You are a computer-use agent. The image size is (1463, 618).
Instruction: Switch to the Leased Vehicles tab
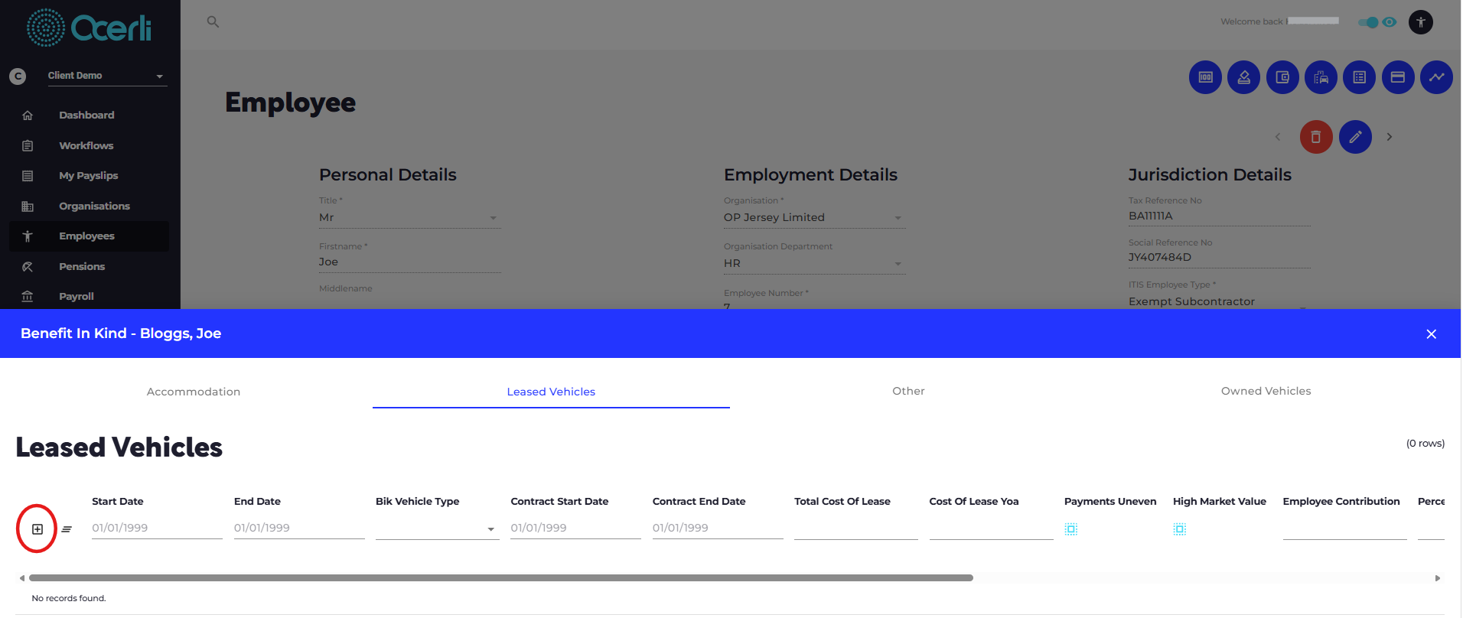(x=551, y=392)
